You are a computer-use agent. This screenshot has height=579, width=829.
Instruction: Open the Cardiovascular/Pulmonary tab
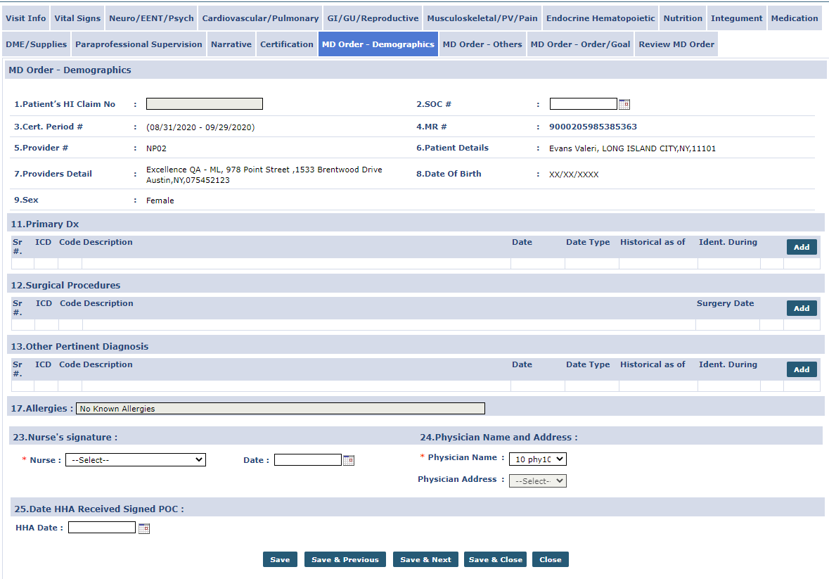coord(260,18)
